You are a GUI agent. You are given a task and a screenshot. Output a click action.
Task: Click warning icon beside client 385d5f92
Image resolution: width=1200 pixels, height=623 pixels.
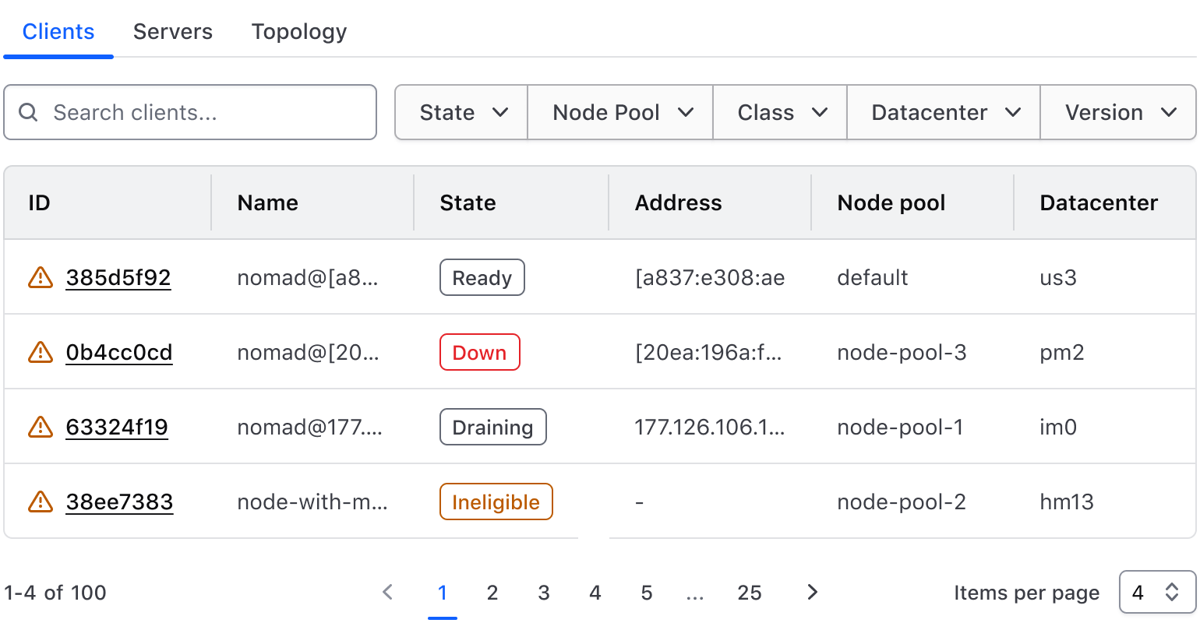pos(41,277)
